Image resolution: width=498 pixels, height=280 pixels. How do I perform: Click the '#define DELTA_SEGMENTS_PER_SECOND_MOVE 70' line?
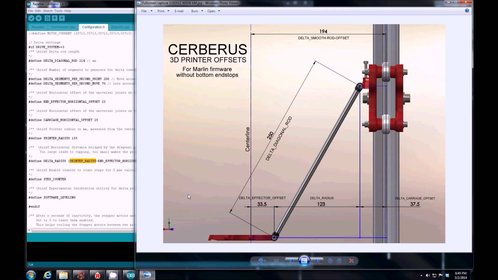pos(67,83)
